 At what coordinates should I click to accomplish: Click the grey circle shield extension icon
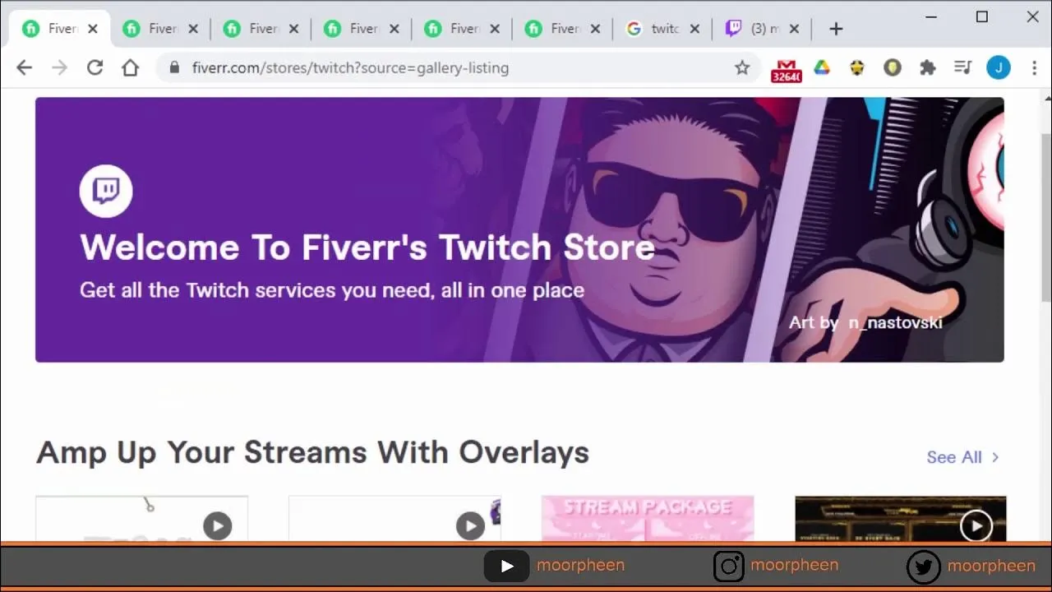coord(893,68)
